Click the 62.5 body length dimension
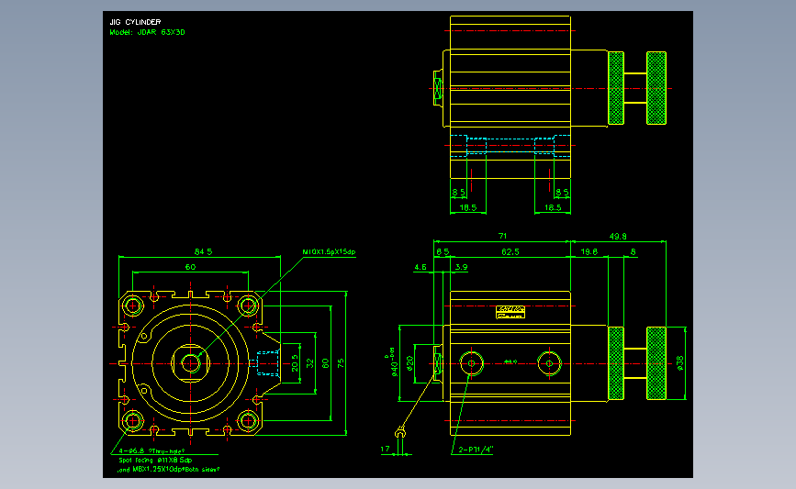Viewport: 796px width, 489px height. click(x=510, y=251)
